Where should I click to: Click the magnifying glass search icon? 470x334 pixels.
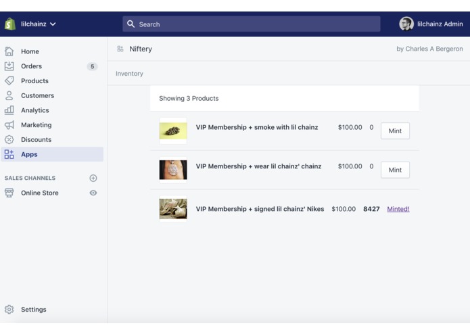[131, 24]
